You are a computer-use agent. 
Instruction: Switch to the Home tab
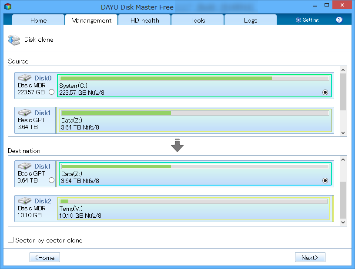38,20
